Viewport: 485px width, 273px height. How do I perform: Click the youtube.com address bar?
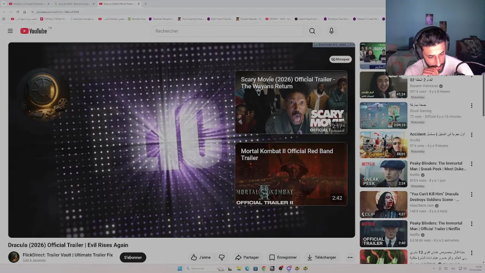coord(58,12)
